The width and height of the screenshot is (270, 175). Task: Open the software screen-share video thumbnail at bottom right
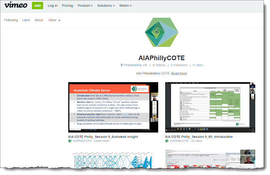210,159
